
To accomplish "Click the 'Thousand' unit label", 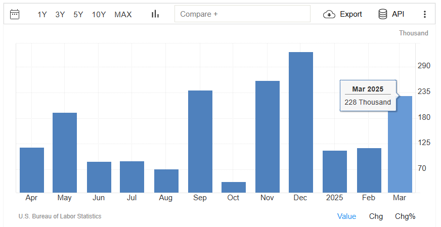I will (414, 33).
